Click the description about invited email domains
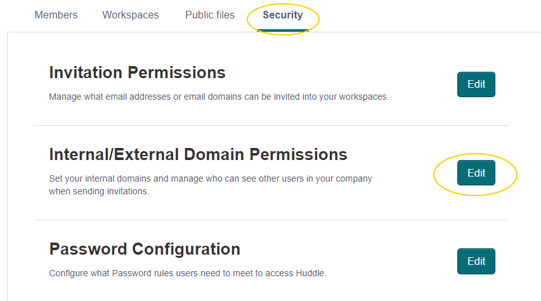This screenshot has width=541, height=301. (218, 97)
